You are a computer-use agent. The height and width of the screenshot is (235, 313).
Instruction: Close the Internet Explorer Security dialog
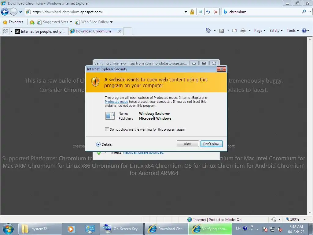(x=221, y=69)
